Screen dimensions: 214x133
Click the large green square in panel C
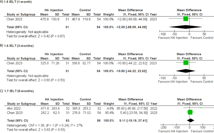tap(191, 112)
